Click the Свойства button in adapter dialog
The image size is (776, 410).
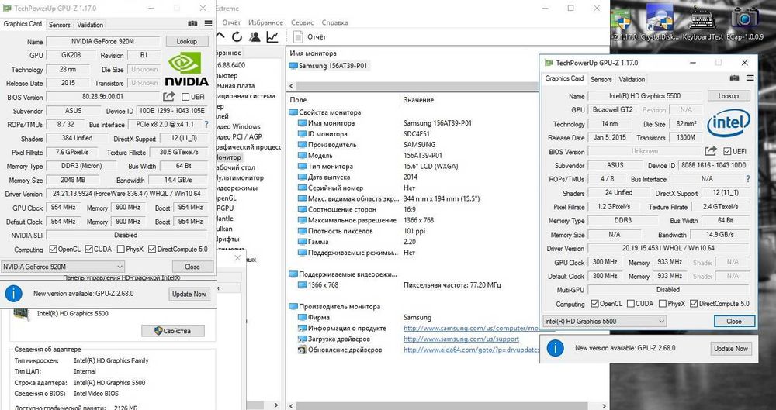point(173,331)
